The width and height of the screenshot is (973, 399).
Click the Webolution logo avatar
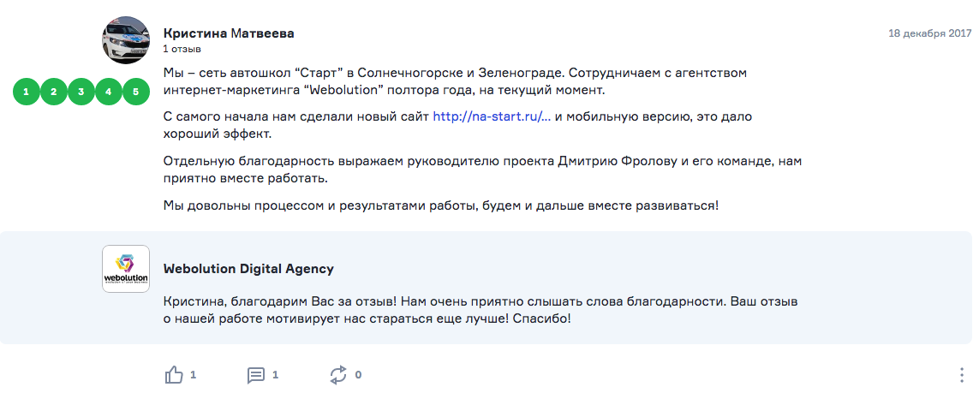pyautogui.click(x=125, y=269)
